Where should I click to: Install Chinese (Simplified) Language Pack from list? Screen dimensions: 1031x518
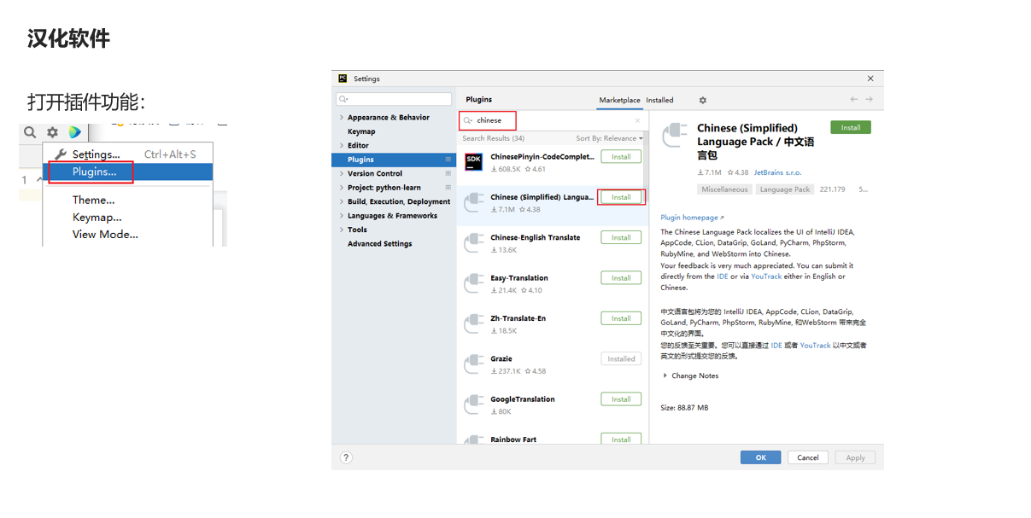tap(621, 197)
